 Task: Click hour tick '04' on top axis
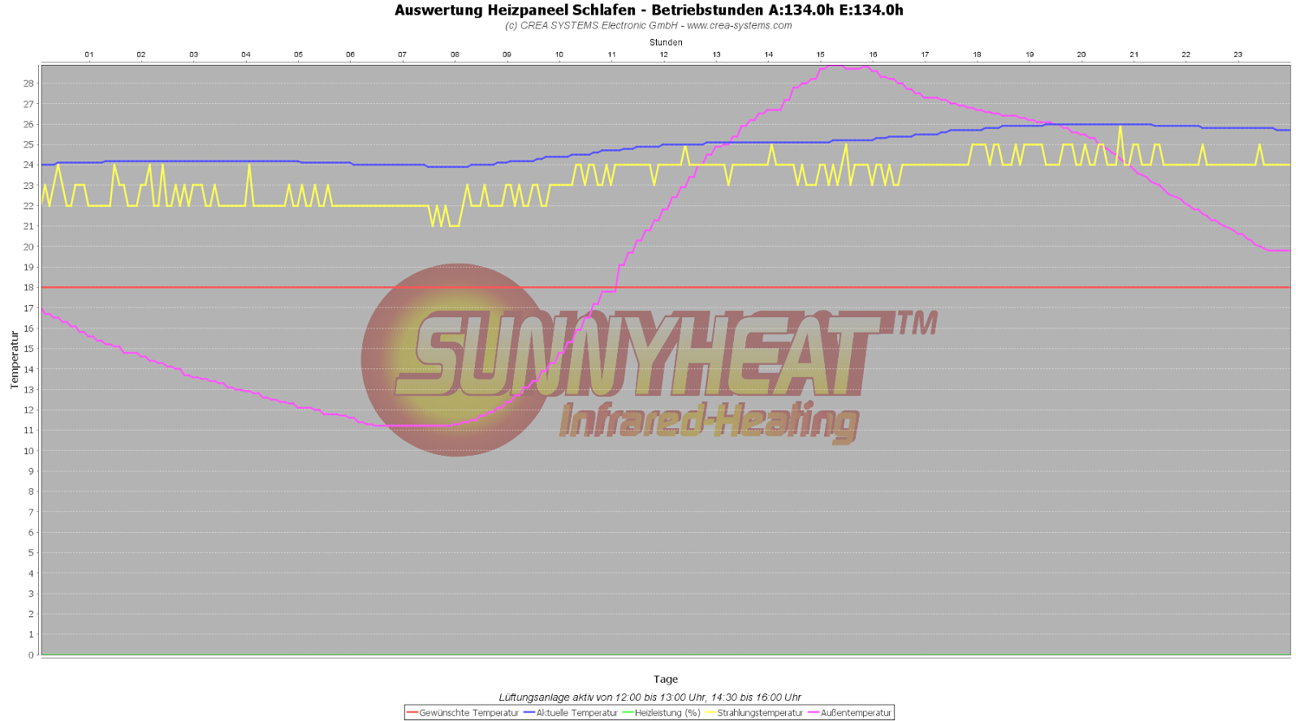pyautogui.click(x=246, y=54)
